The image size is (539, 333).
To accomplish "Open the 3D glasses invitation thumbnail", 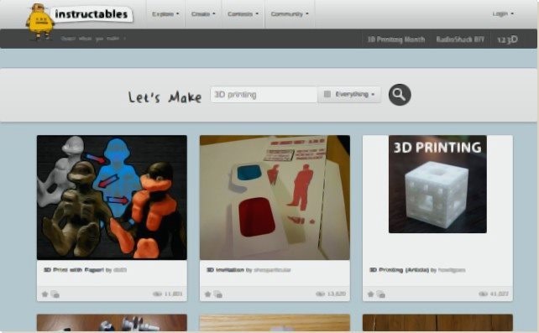I will 275,197.
